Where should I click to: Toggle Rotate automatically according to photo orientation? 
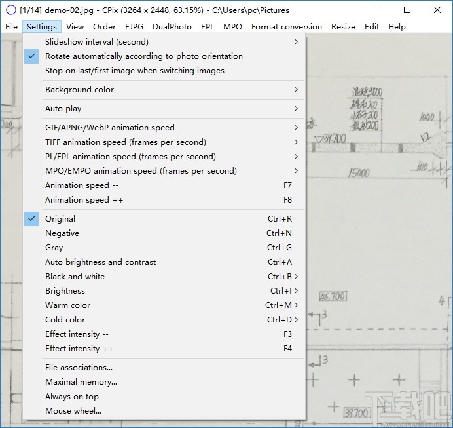[143, 56]
